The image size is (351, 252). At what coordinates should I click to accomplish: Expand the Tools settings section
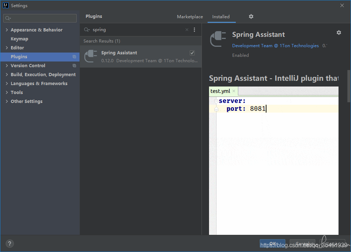7,93
